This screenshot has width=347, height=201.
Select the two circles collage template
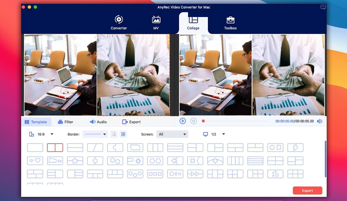coord(155,161)
